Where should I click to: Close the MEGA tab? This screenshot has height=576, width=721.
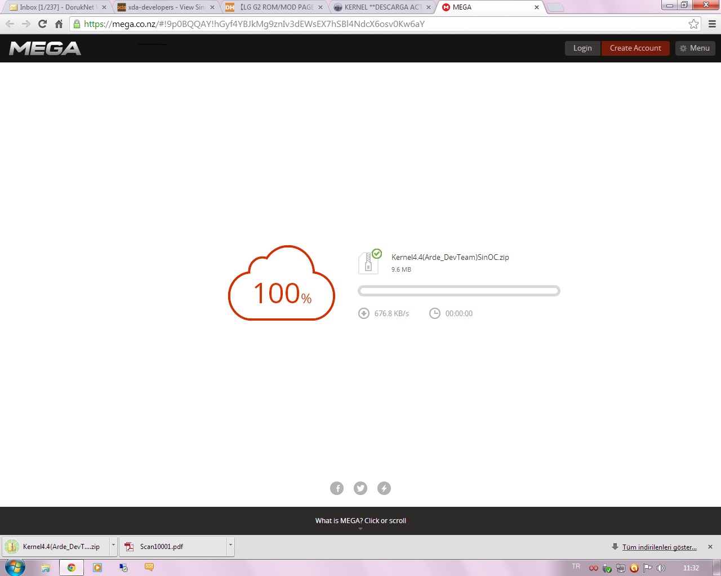[x=537, y=7]
